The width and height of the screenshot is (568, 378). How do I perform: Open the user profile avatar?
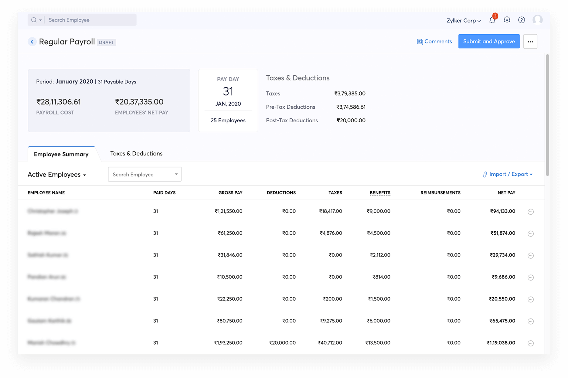pos(537,20)
